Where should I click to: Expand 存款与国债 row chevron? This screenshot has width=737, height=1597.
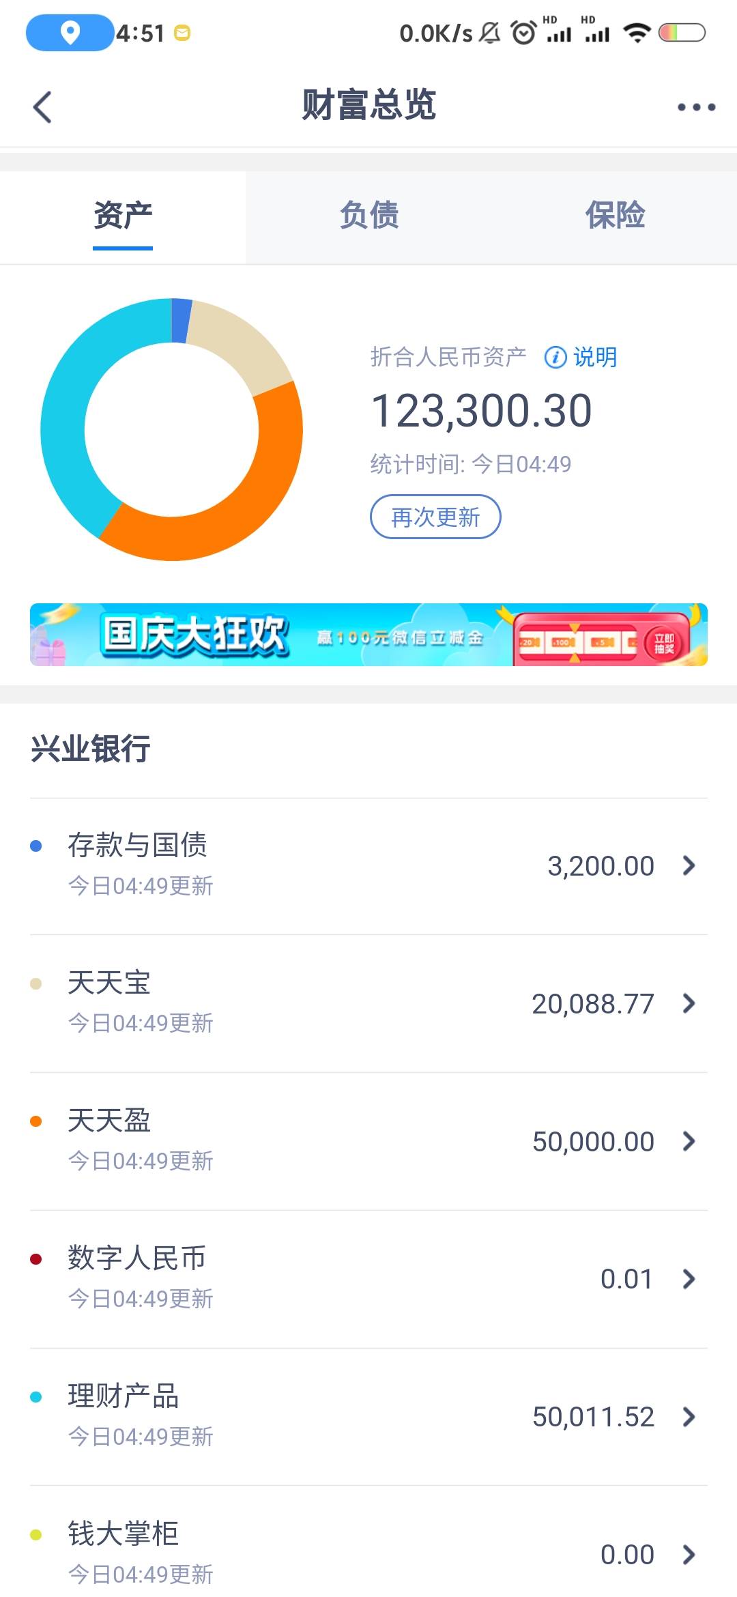(689, 865)
